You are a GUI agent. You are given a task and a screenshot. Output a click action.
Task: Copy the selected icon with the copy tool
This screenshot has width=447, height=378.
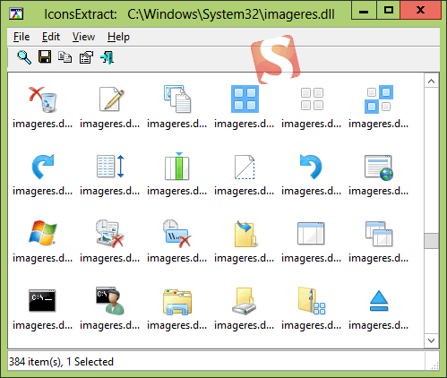[x=65, y=57]
